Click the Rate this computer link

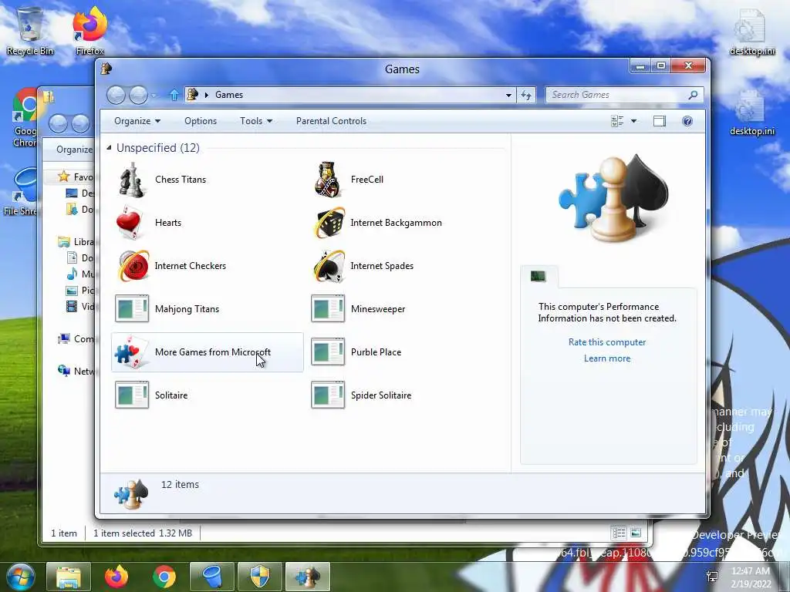[x=607, y=341]
